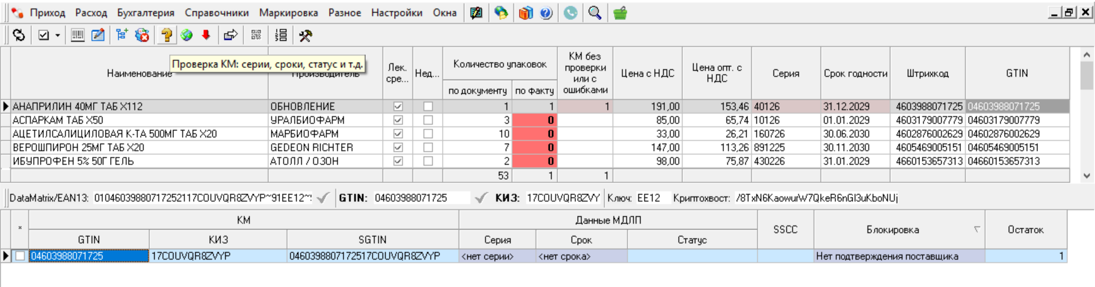Click the checkmark selection toolbar icon
The image size is (1095, 287).
click(x=43, y=35)
